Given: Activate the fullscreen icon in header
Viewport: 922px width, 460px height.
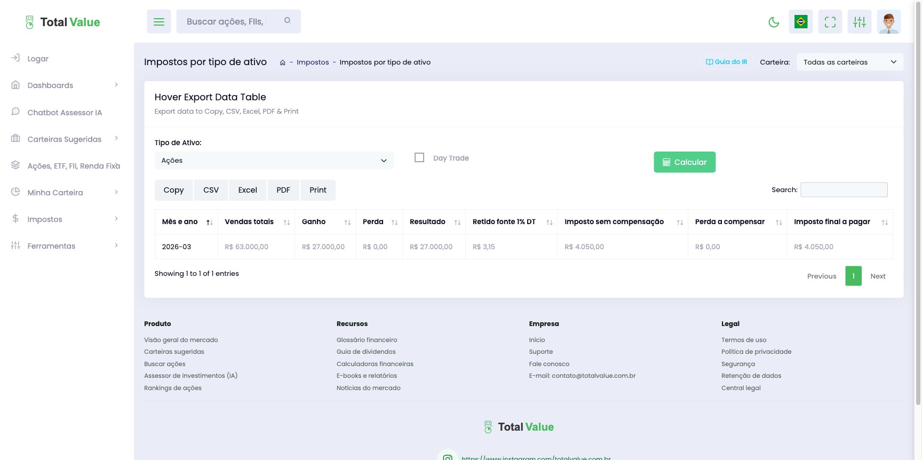Looking at the screenshot, I should point(830,22).
